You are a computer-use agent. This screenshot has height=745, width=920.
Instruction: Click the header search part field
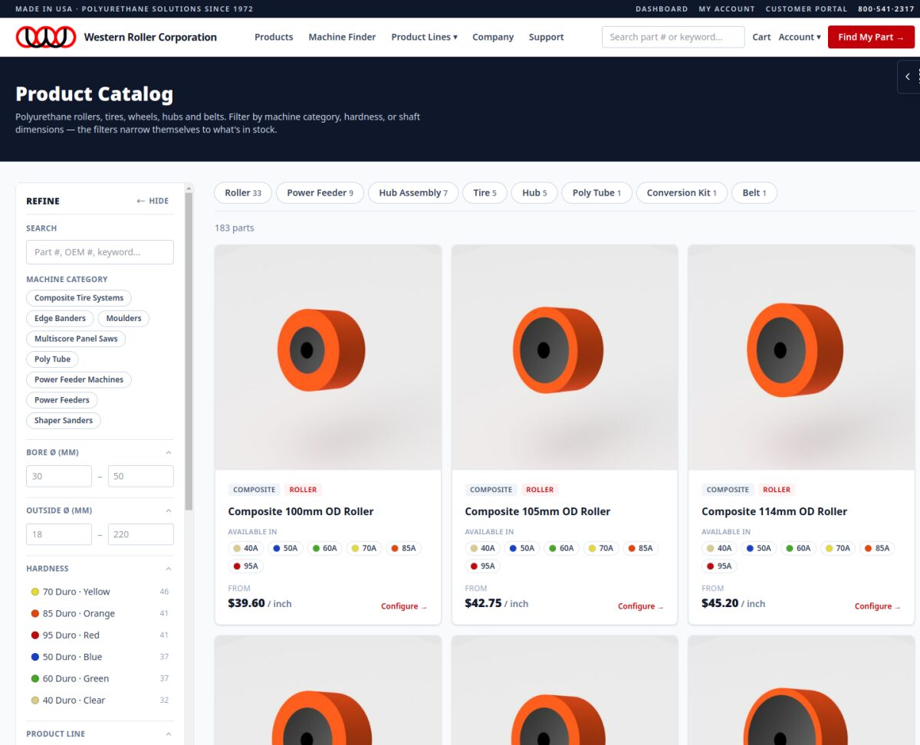coord(673,37)
